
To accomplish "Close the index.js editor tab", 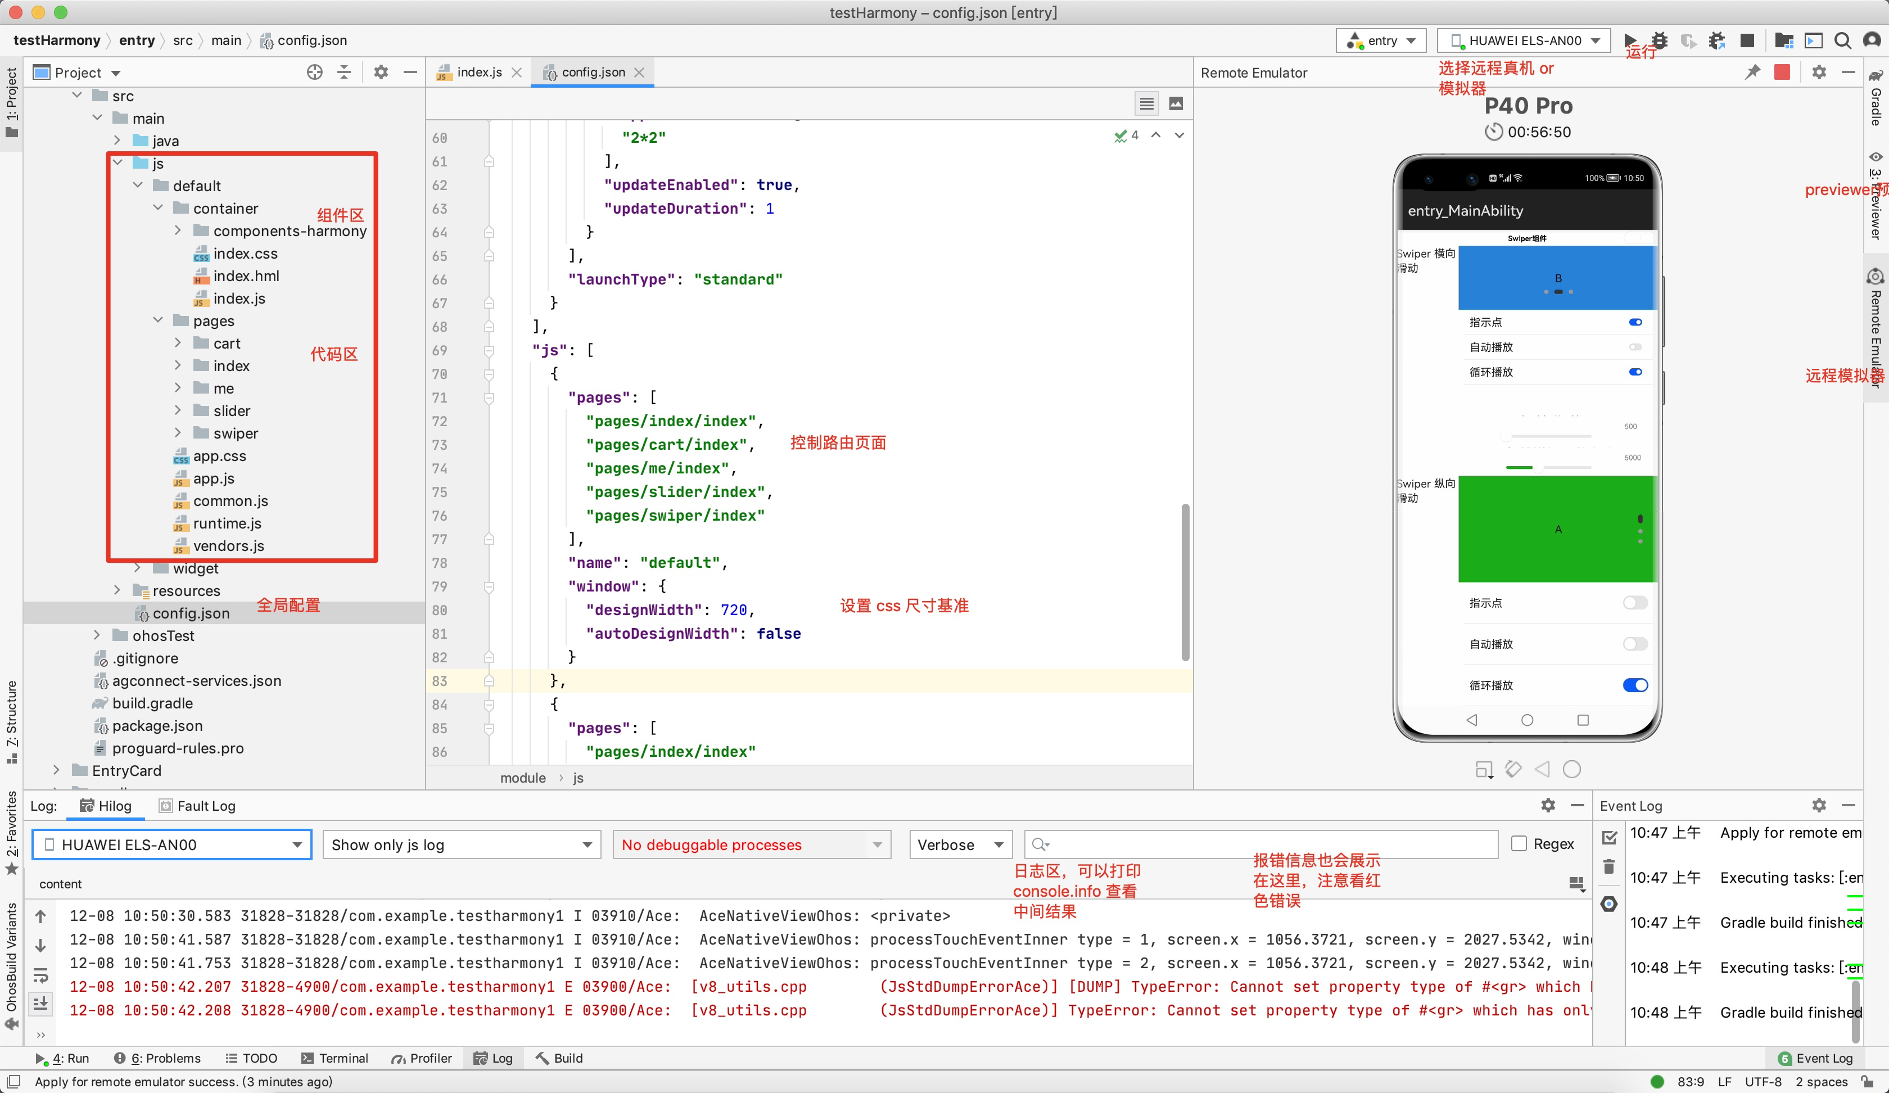I will tap(517, 73).
